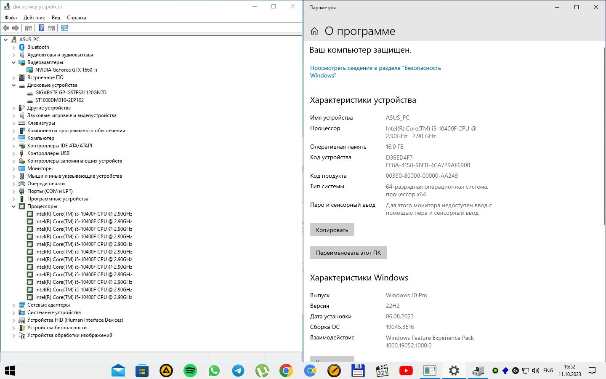Screen dimensions: 606x379
Task: Select the GIGABYTE GP-GSTFS31120GNTD disk
Action: [x=71, y=93]
